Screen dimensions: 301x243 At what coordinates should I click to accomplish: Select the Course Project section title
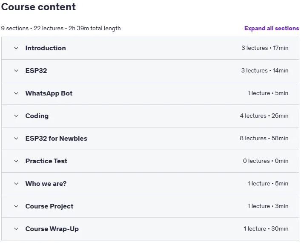coord(49,206)
